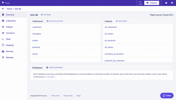Create a New Collection
176x100 pixels.
(x=55, y=21)
